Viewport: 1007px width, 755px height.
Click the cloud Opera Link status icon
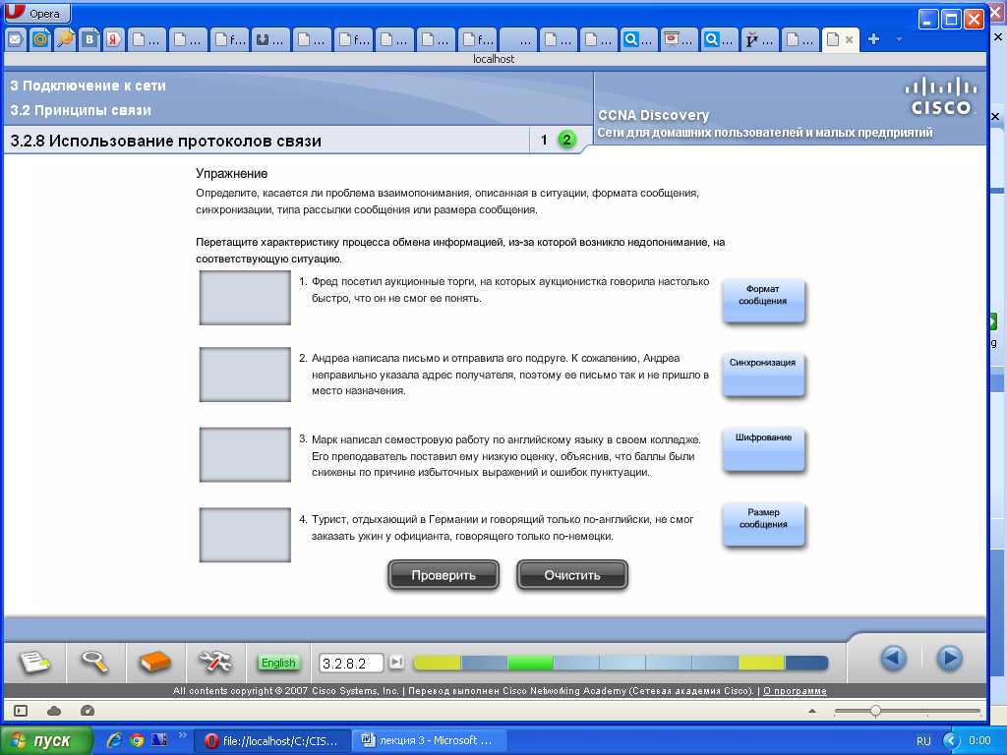coord(54,711)
